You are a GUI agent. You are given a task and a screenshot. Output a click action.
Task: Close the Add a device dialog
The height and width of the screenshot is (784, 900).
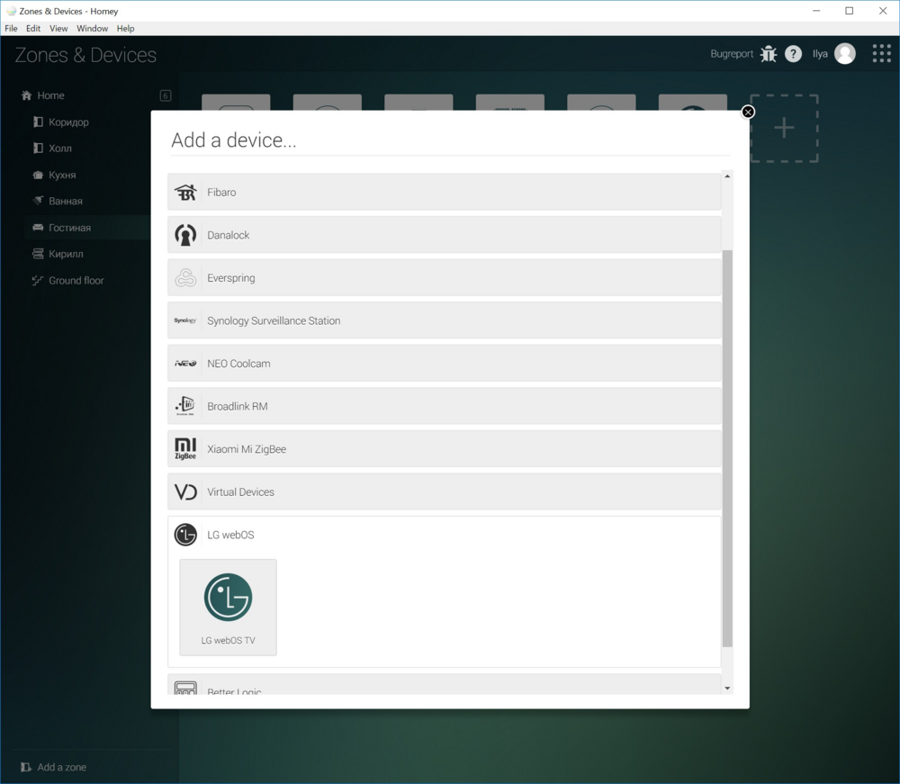(748, 112)
